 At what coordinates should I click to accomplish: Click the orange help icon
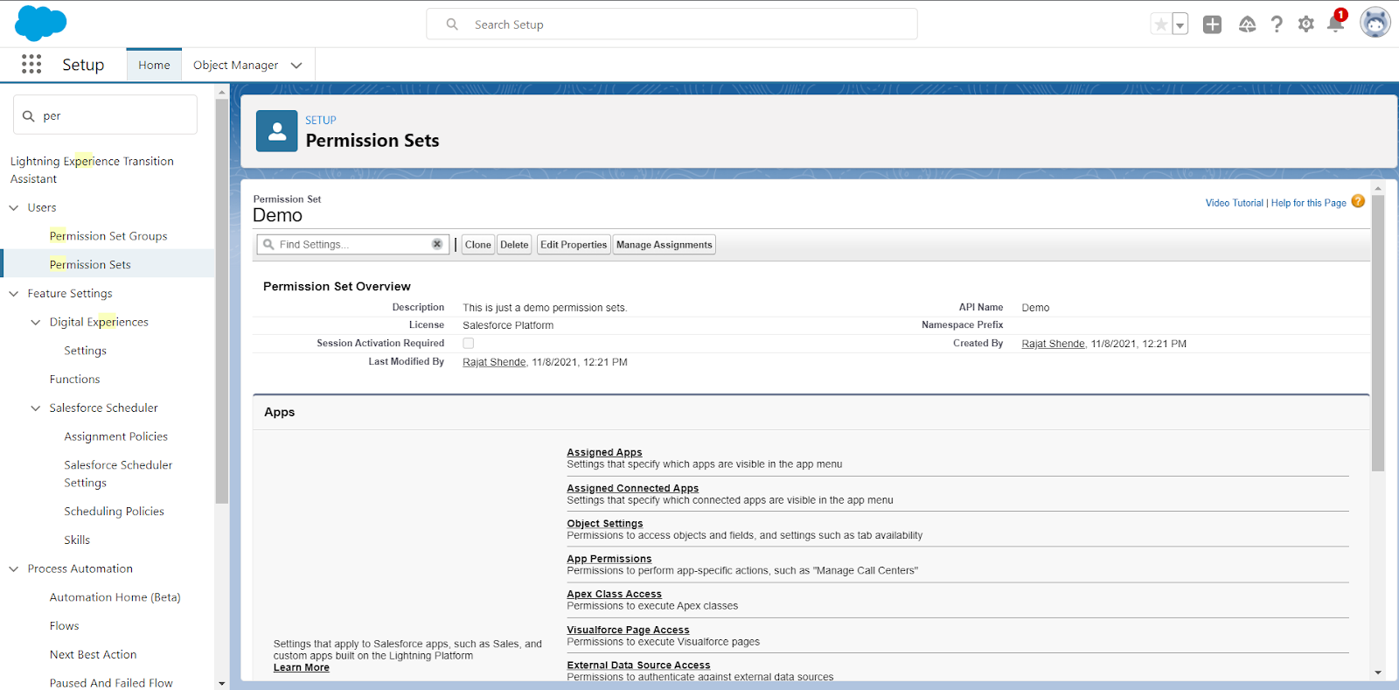[x=1358, y=201]
